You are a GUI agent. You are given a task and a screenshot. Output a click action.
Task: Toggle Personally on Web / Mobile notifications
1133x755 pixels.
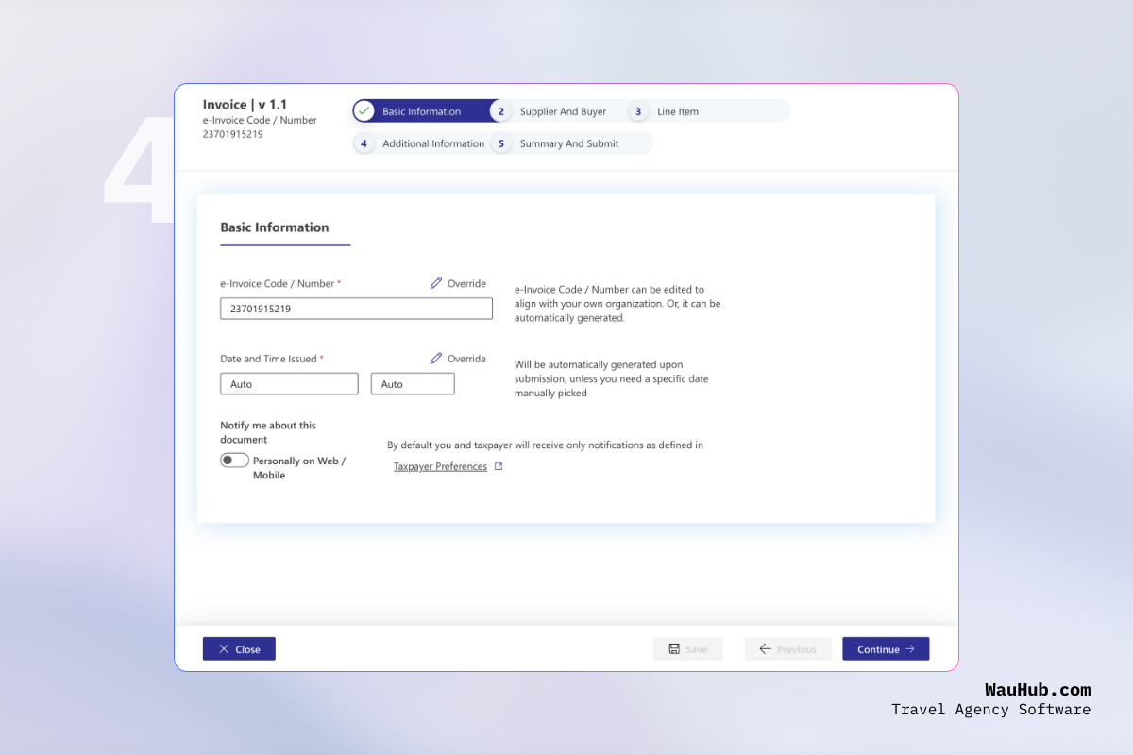tap(234, 461)
